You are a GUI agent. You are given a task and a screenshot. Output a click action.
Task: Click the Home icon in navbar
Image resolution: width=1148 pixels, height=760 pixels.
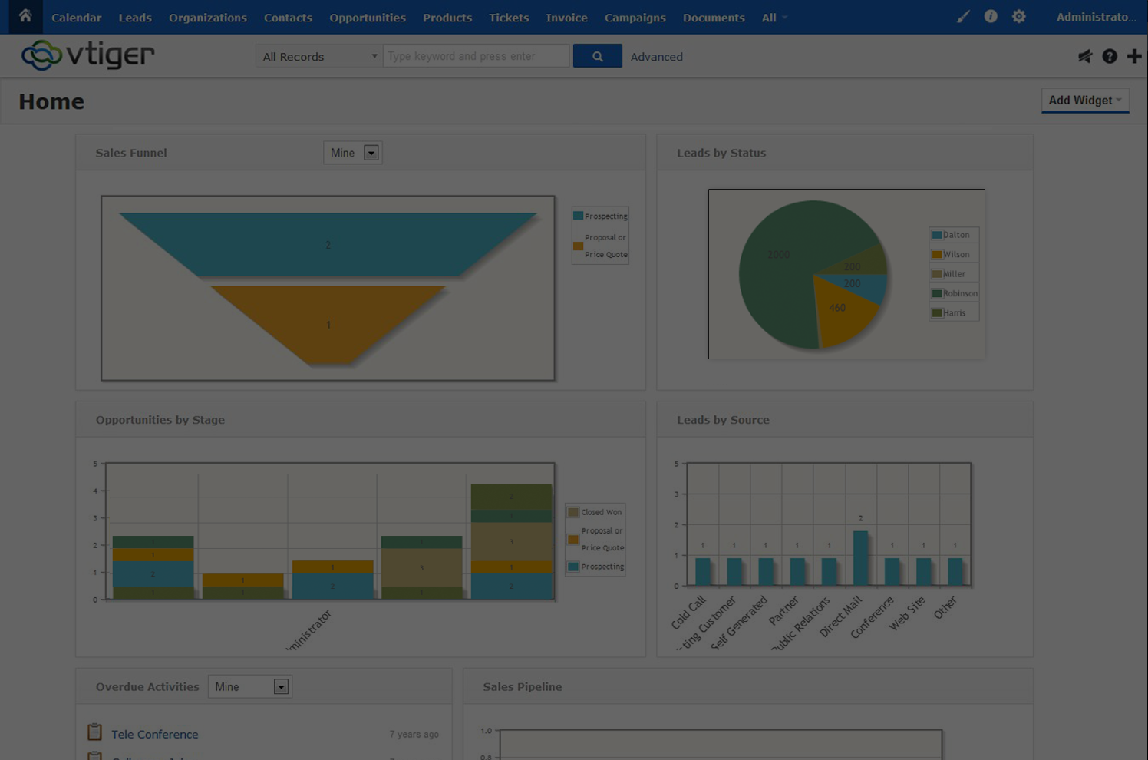coord(25,16)
